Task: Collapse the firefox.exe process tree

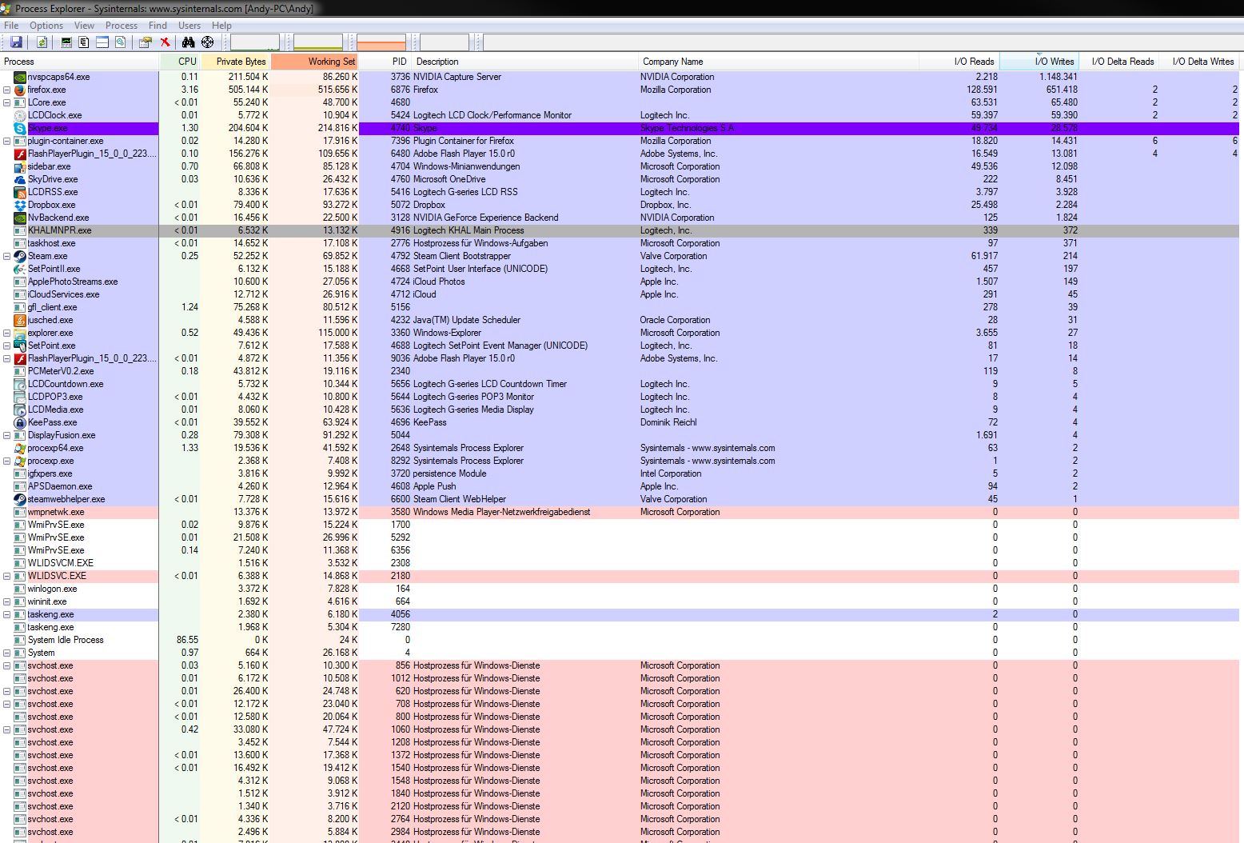Action: [x=6, y=90]
